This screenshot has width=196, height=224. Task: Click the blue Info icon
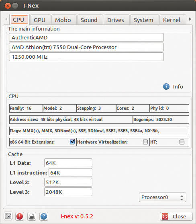pos(166,86)
